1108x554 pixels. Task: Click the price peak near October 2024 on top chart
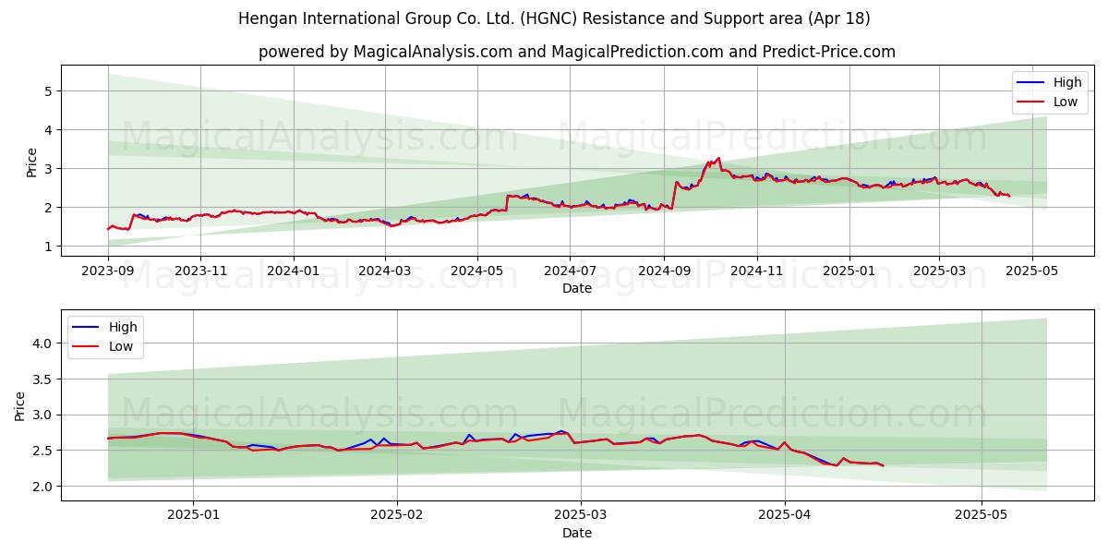pyautogui.click(x=718, y=158)
